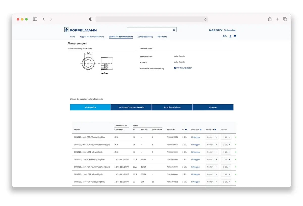
Task: Open 1 Stk. quantity dropdown for T2015960000
Action: click(x=226, y=174)
